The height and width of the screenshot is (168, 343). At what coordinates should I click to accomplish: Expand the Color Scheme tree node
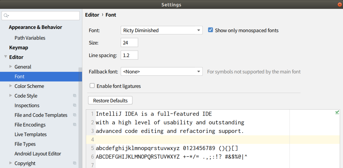pyautogui.click(x=11, y=86)
